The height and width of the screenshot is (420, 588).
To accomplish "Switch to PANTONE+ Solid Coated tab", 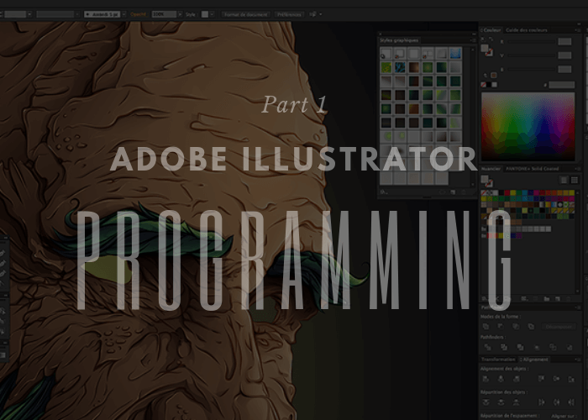I will [532, 169].
